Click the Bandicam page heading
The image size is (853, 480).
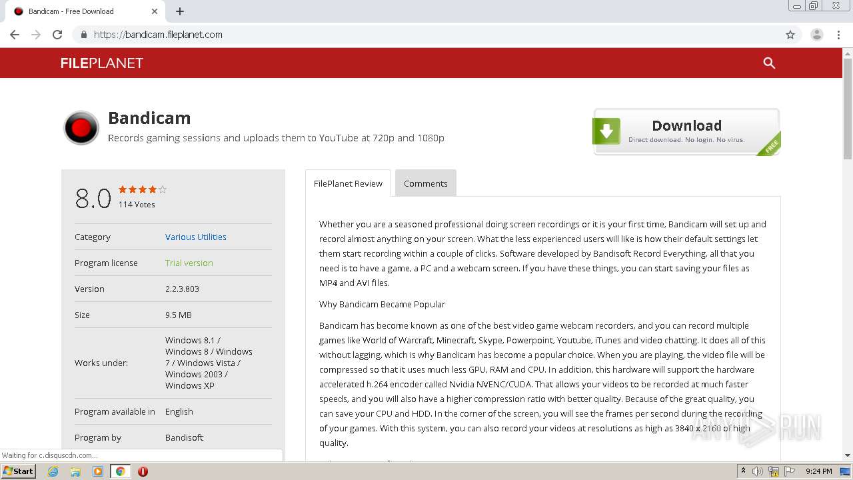click(149, 118)
